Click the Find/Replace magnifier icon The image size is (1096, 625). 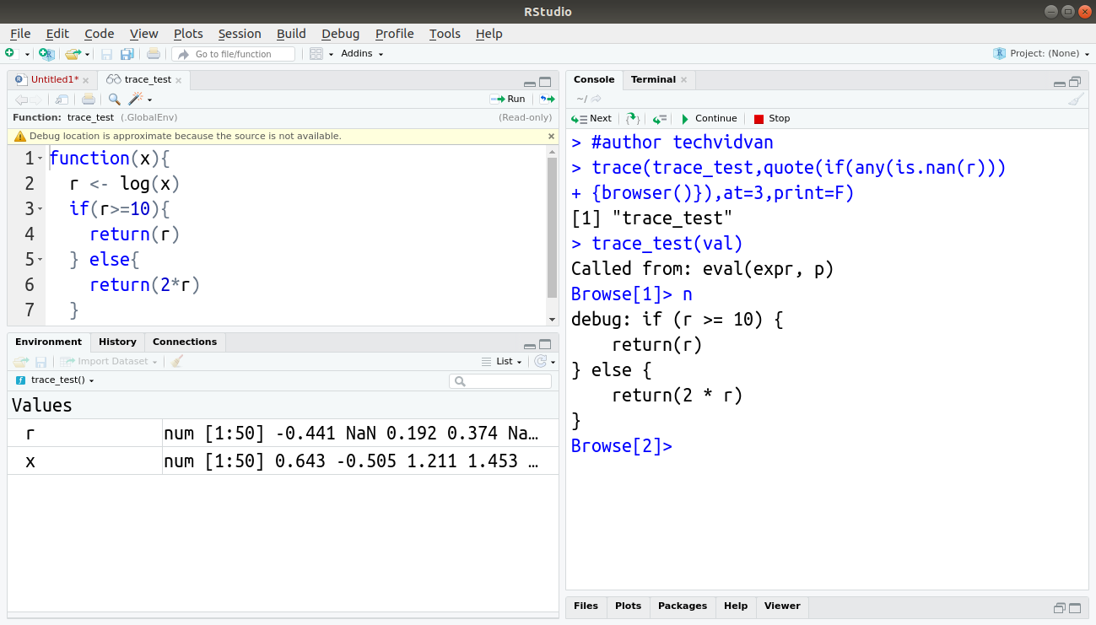pos(114,100)
